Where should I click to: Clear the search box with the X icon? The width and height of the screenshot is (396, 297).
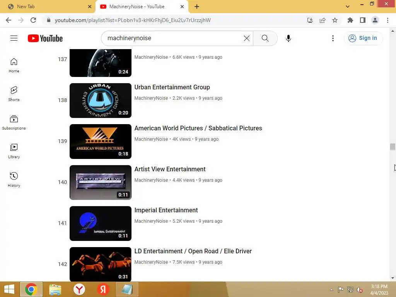coord(246,38)
